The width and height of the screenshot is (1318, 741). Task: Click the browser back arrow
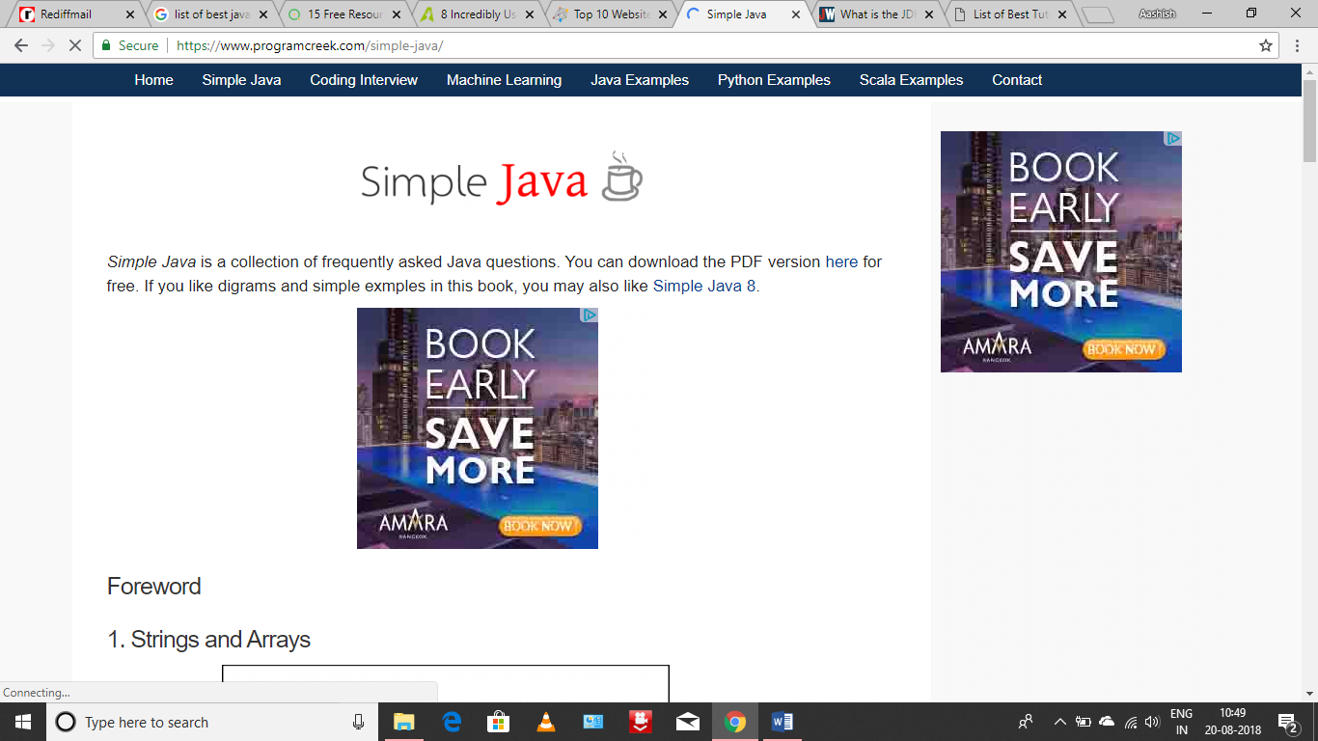click(21, 45)
